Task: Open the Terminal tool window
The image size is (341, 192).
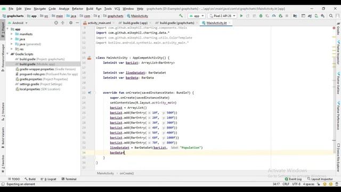Action: 69,179
